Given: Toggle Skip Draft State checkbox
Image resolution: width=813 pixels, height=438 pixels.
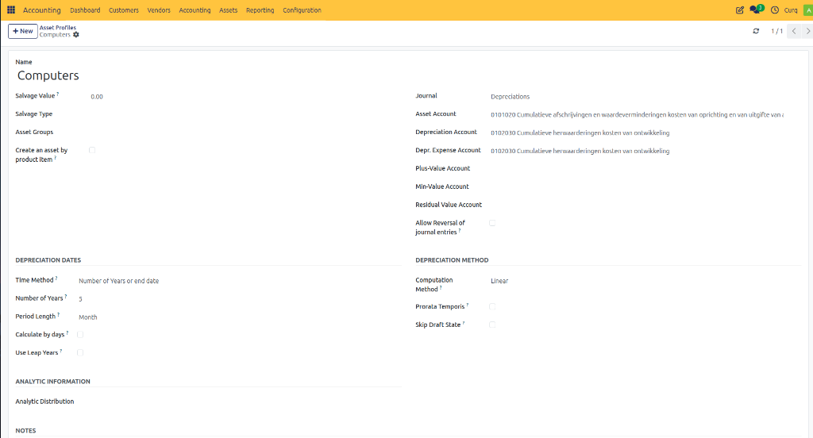Looking at the screenshot, I should tap(492, 325).
